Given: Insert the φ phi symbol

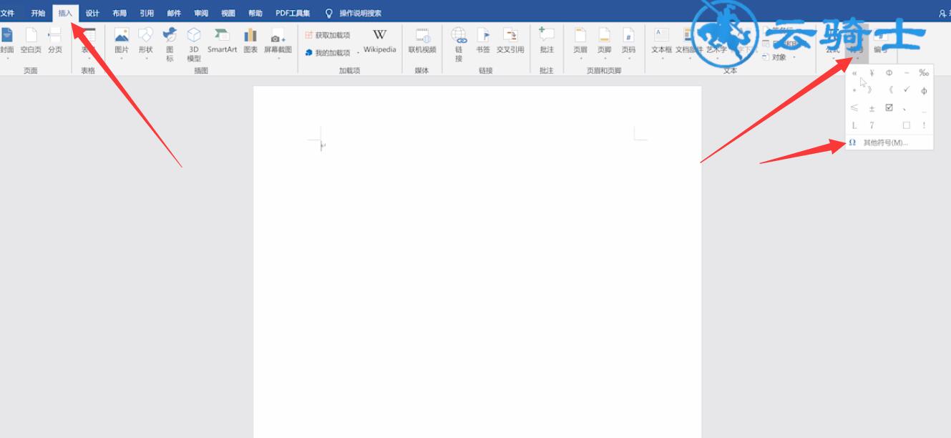Looking at the screenshot, I should [924, 90].
